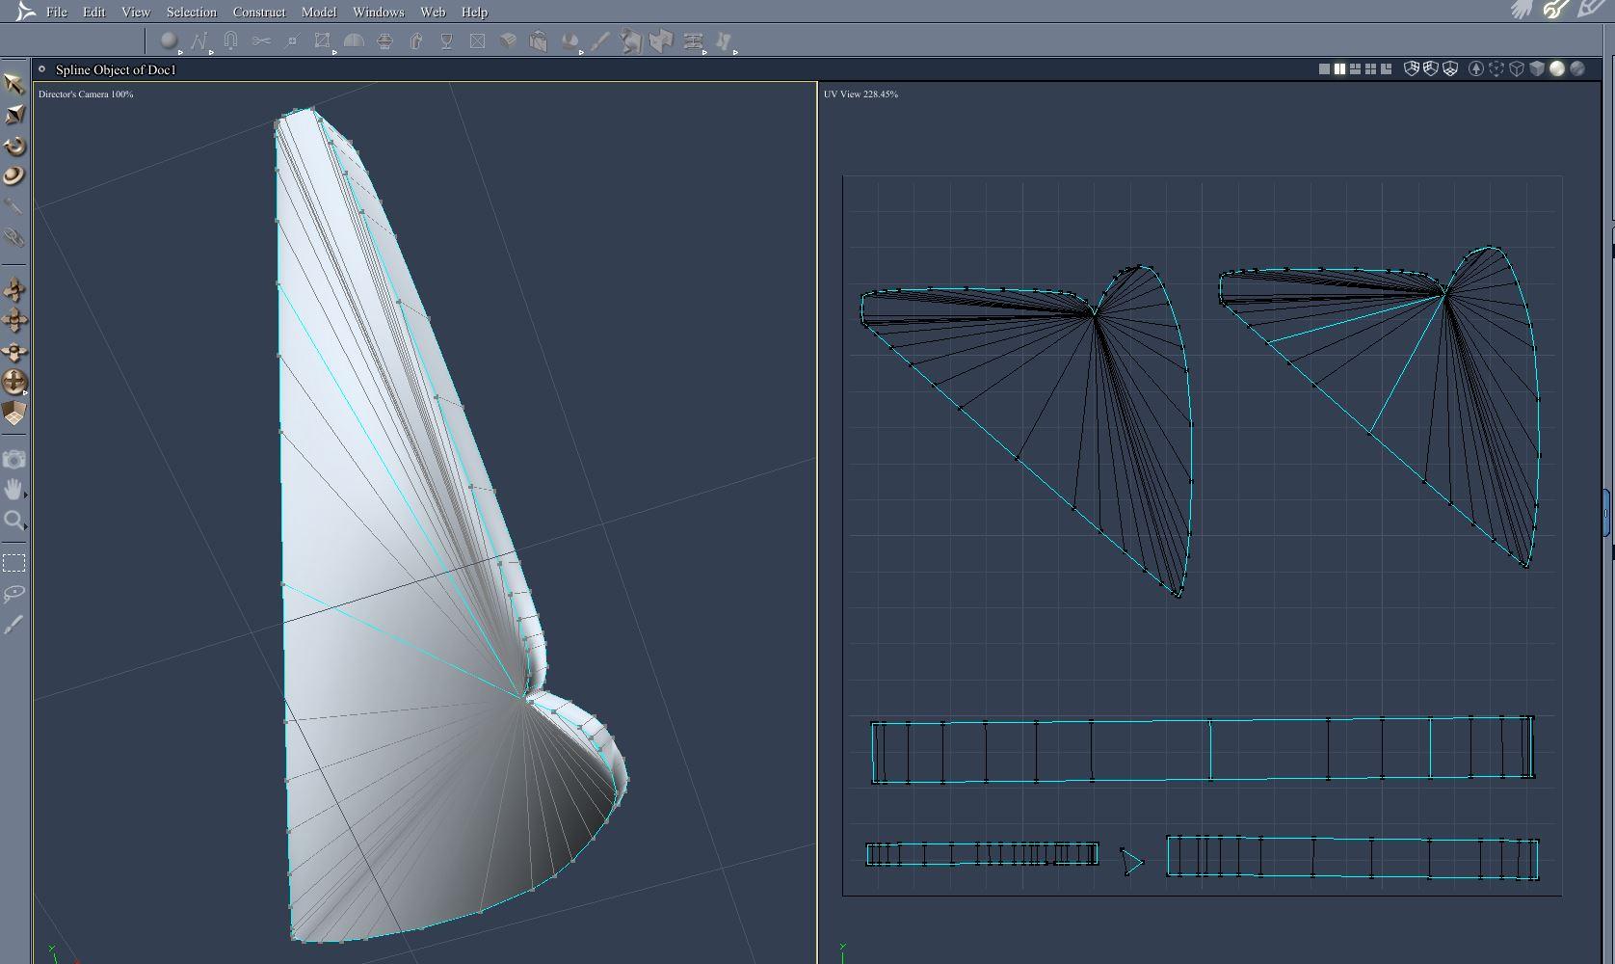Click the right-edge properties tray handle
Screen dimensions: 1615x964
pos(1606,513)
